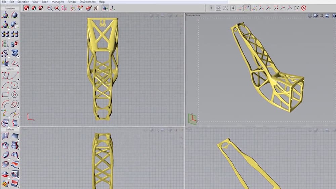The width and height of the screenshot is (336, 189).
Task: Select the red sphere with paintbrush icon
Action: 89,8
